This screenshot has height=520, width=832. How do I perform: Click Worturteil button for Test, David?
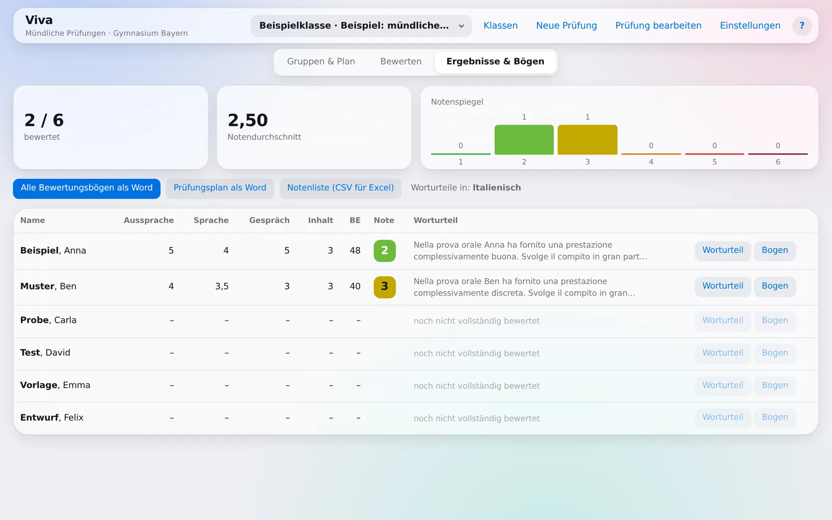[x=722, y=353]
